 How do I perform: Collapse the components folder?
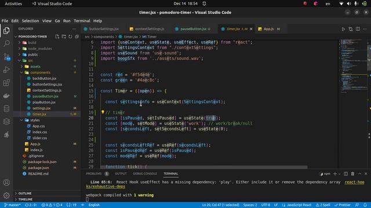(21, 72)
